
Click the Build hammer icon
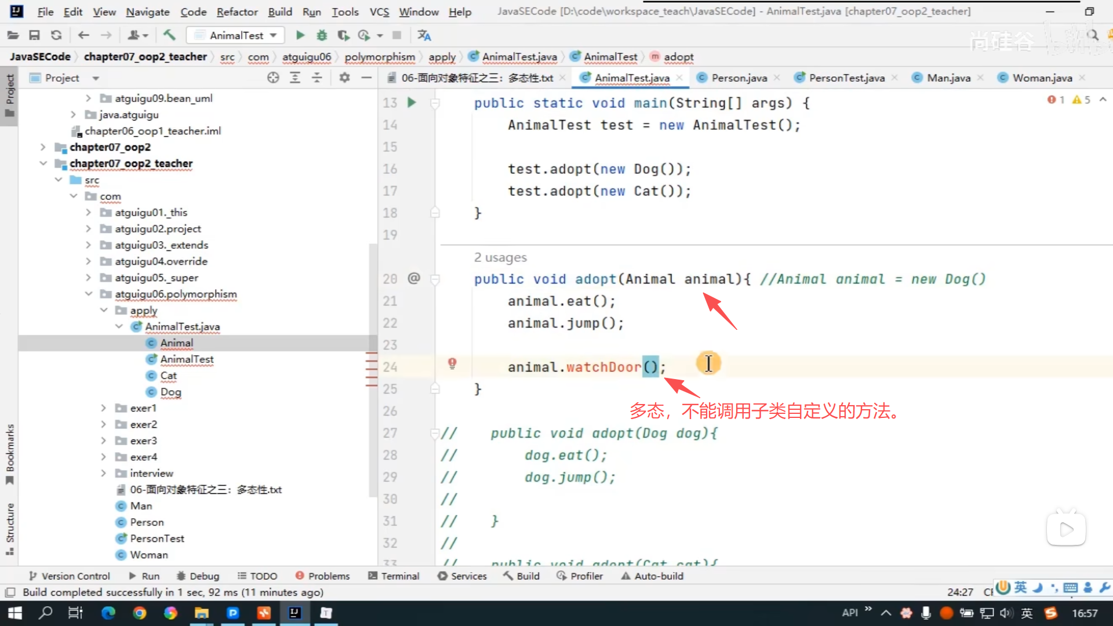169,35
